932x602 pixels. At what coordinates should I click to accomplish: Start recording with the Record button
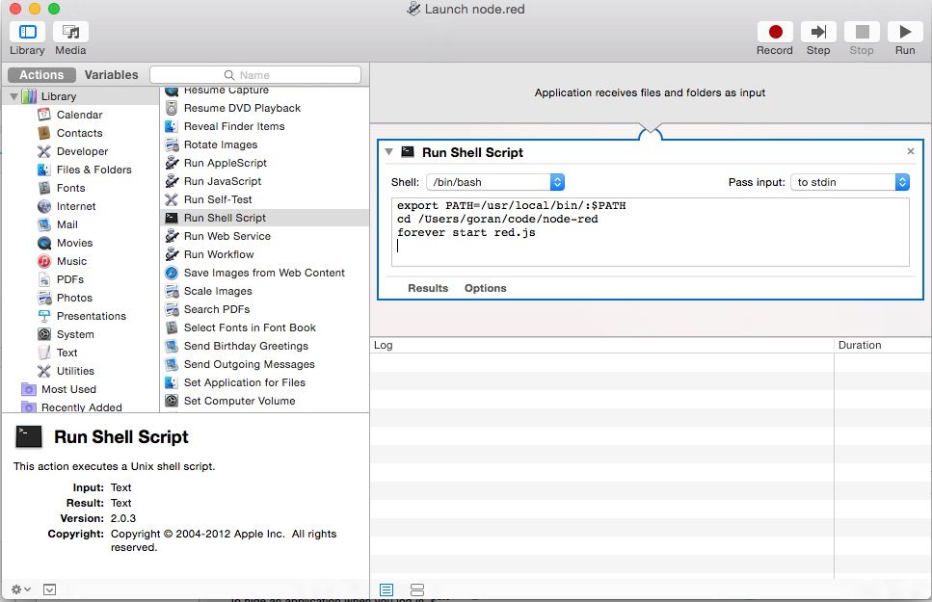pos(775,32)
